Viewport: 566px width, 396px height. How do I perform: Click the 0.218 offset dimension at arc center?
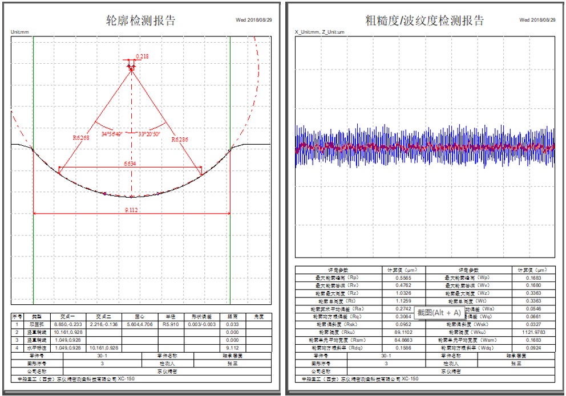coord(141,56)
